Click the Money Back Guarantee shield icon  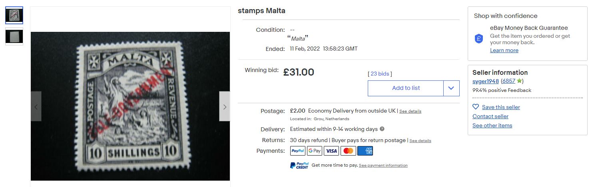tap(479, 39)
